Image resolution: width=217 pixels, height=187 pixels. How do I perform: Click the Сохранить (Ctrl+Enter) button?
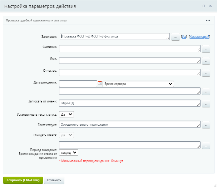pyautogui.click(x=23, y=180)
